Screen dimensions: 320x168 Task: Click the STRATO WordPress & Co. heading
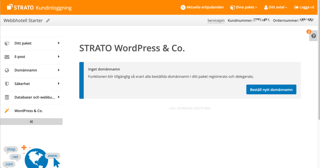(x=132, y=48)
